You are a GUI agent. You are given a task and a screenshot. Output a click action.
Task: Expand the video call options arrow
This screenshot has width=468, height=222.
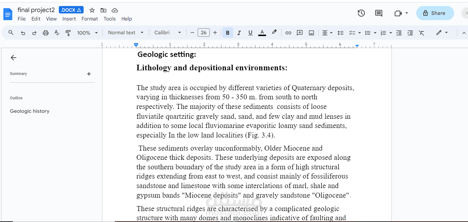tap(407, 13)
